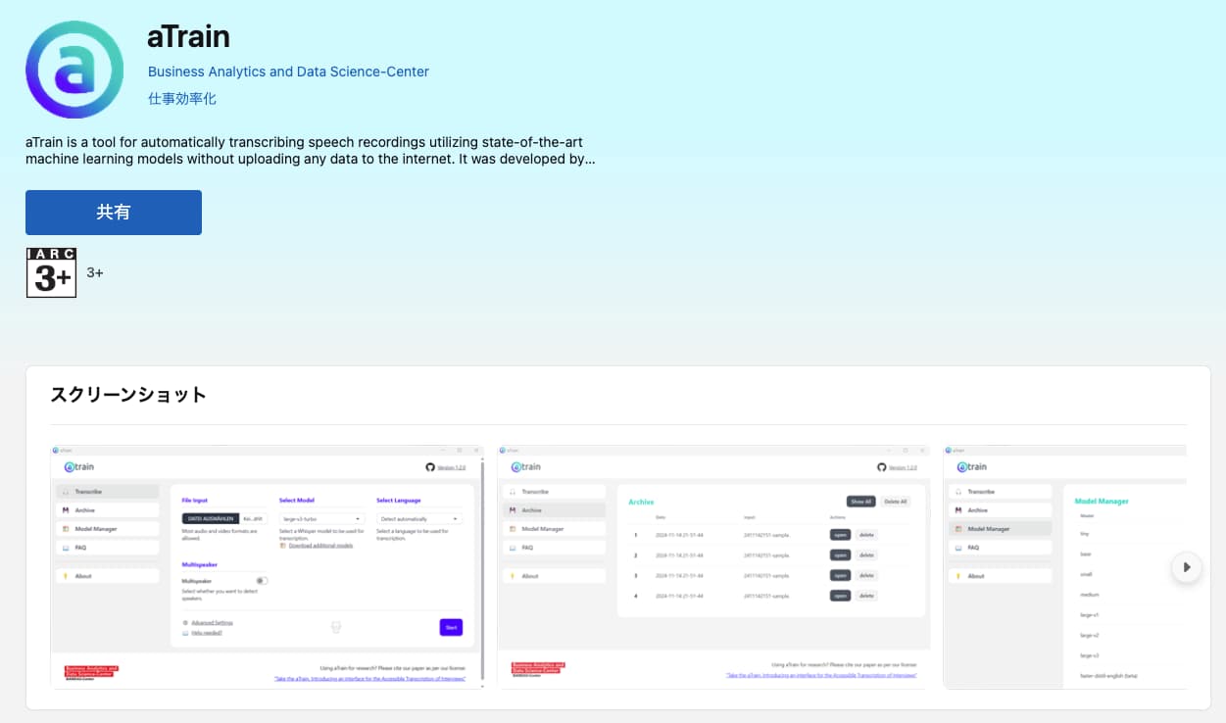Click the Advanced Settings gear in first screenshot
This screenshot has height=723, width=1226.
185,622
